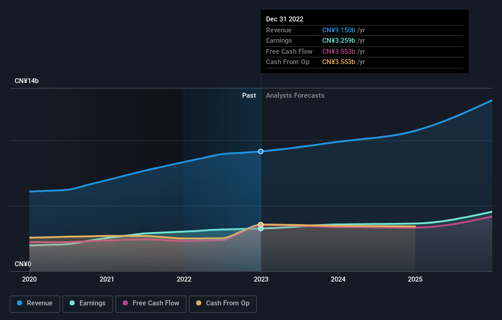Click the Dec 31 2022 tooltip date

(284, 19)
